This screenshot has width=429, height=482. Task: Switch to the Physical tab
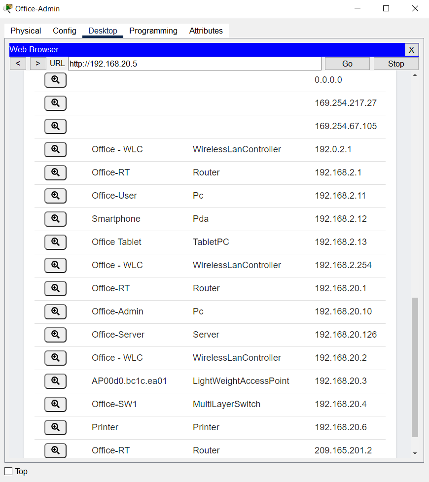(x=25, y=31)
